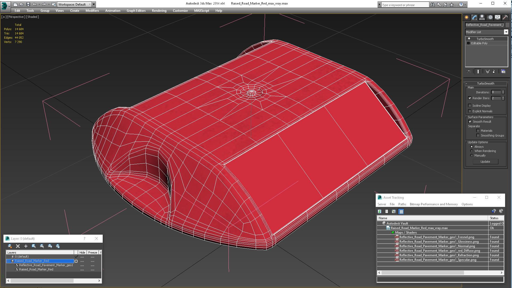
Task: Click the object color swatch
Action: [507, 25]
